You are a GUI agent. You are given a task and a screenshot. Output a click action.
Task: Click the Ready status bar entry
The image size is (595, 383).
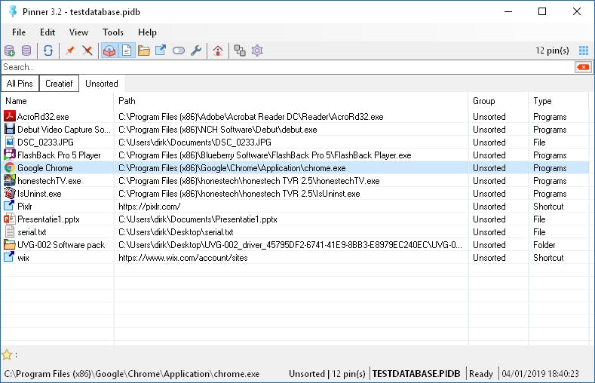(x=481, y=374)
